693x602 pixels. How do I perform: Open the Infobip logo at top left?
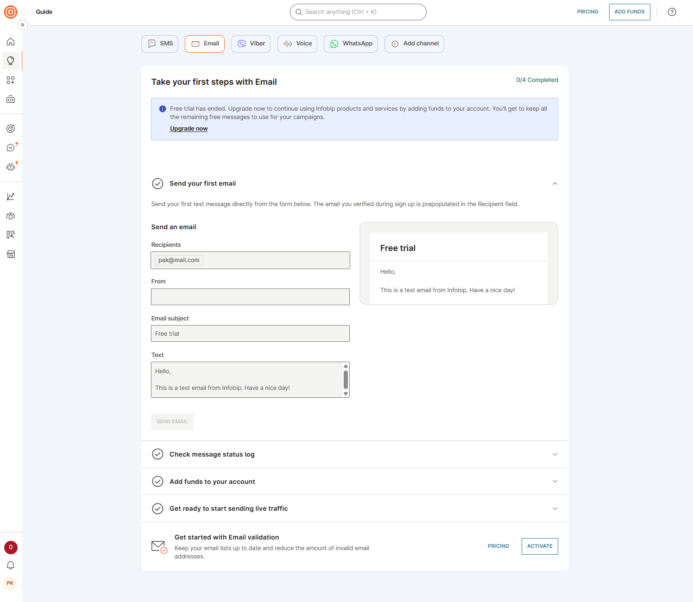point(10,12)
